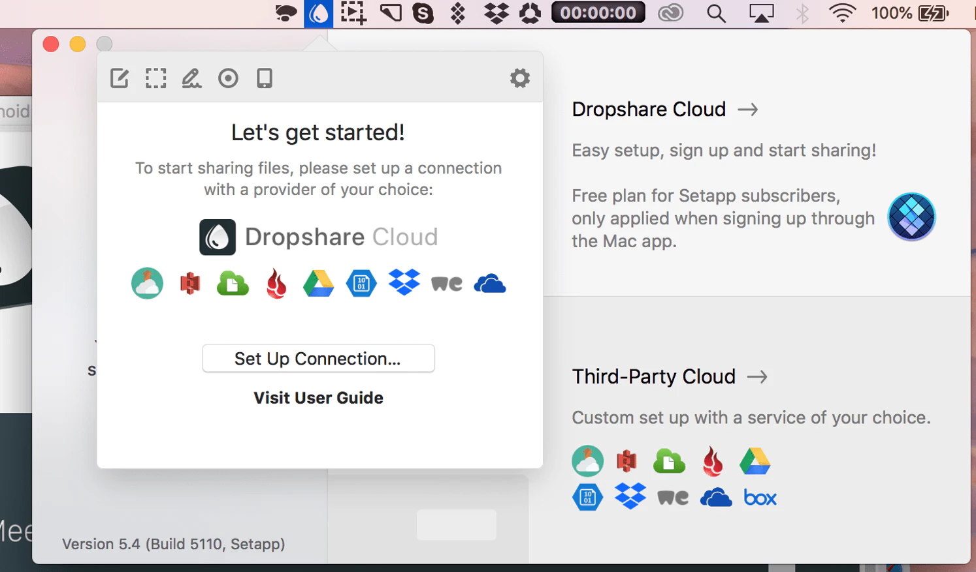Choose box under Third-Party Cloud
The width and height of the screenshot is (976, 572).
(759, 497)
